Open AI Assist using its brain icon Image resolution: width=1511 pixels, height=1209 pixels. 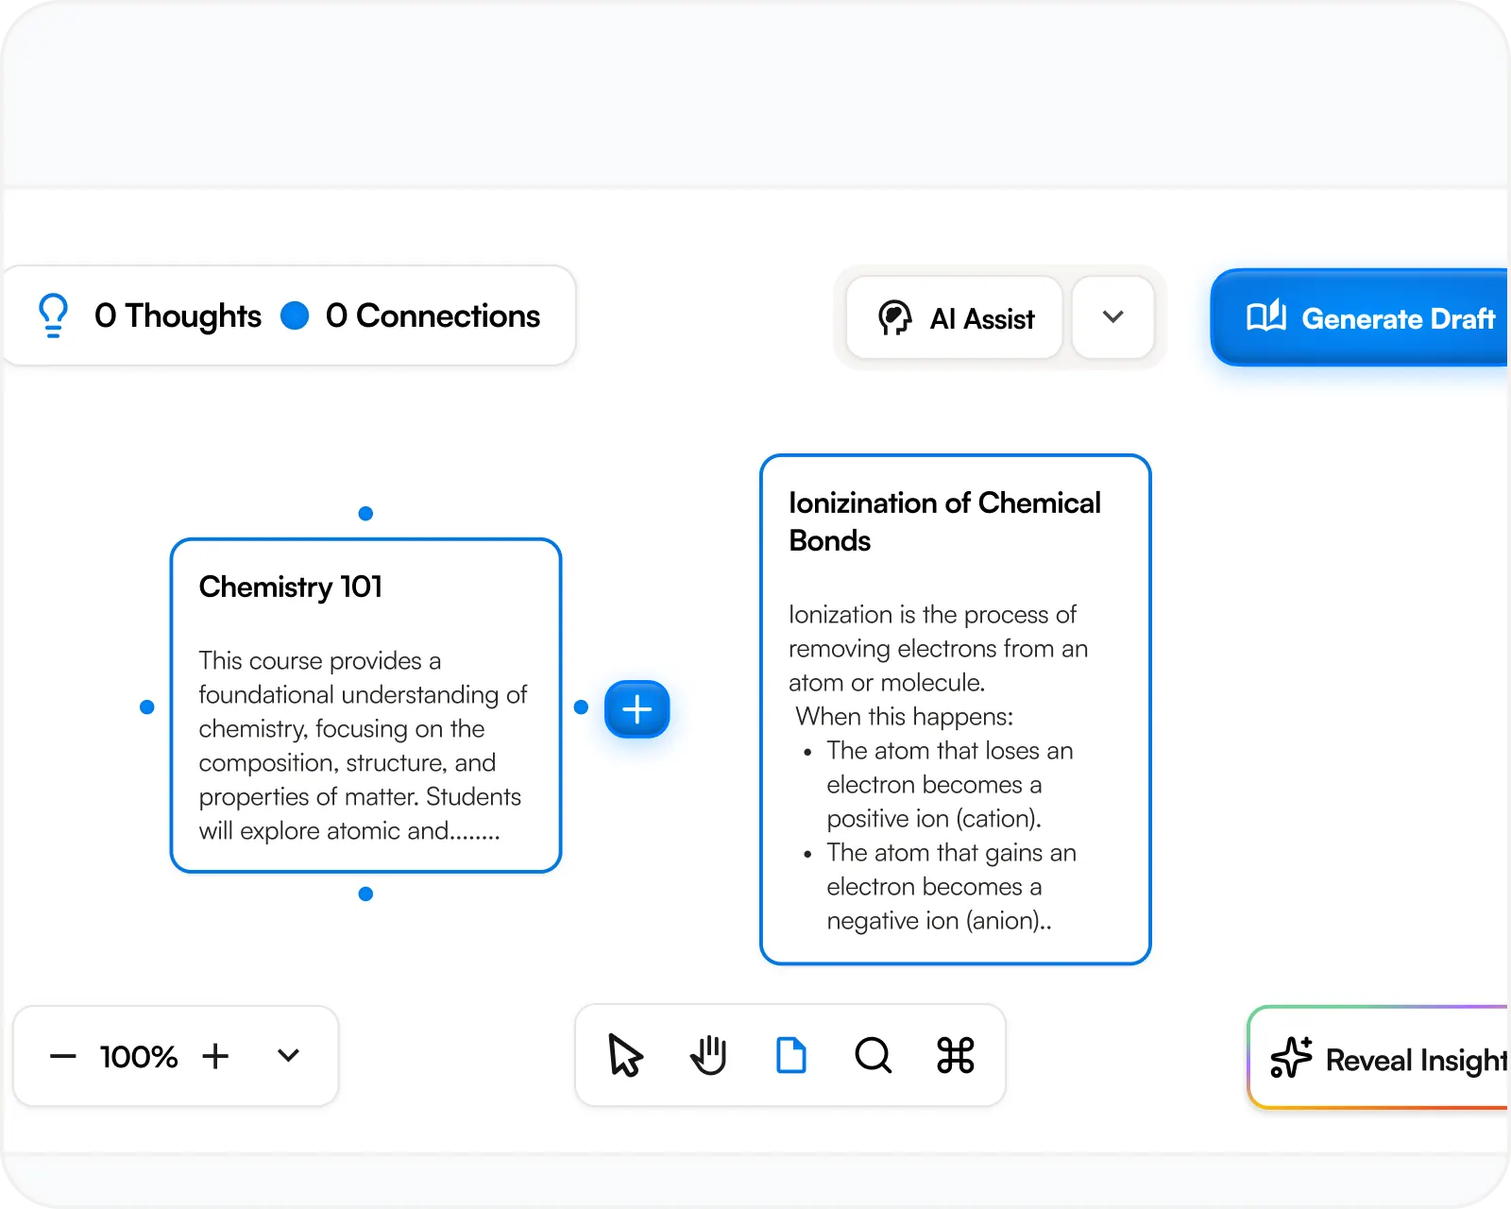pos(894,317)
